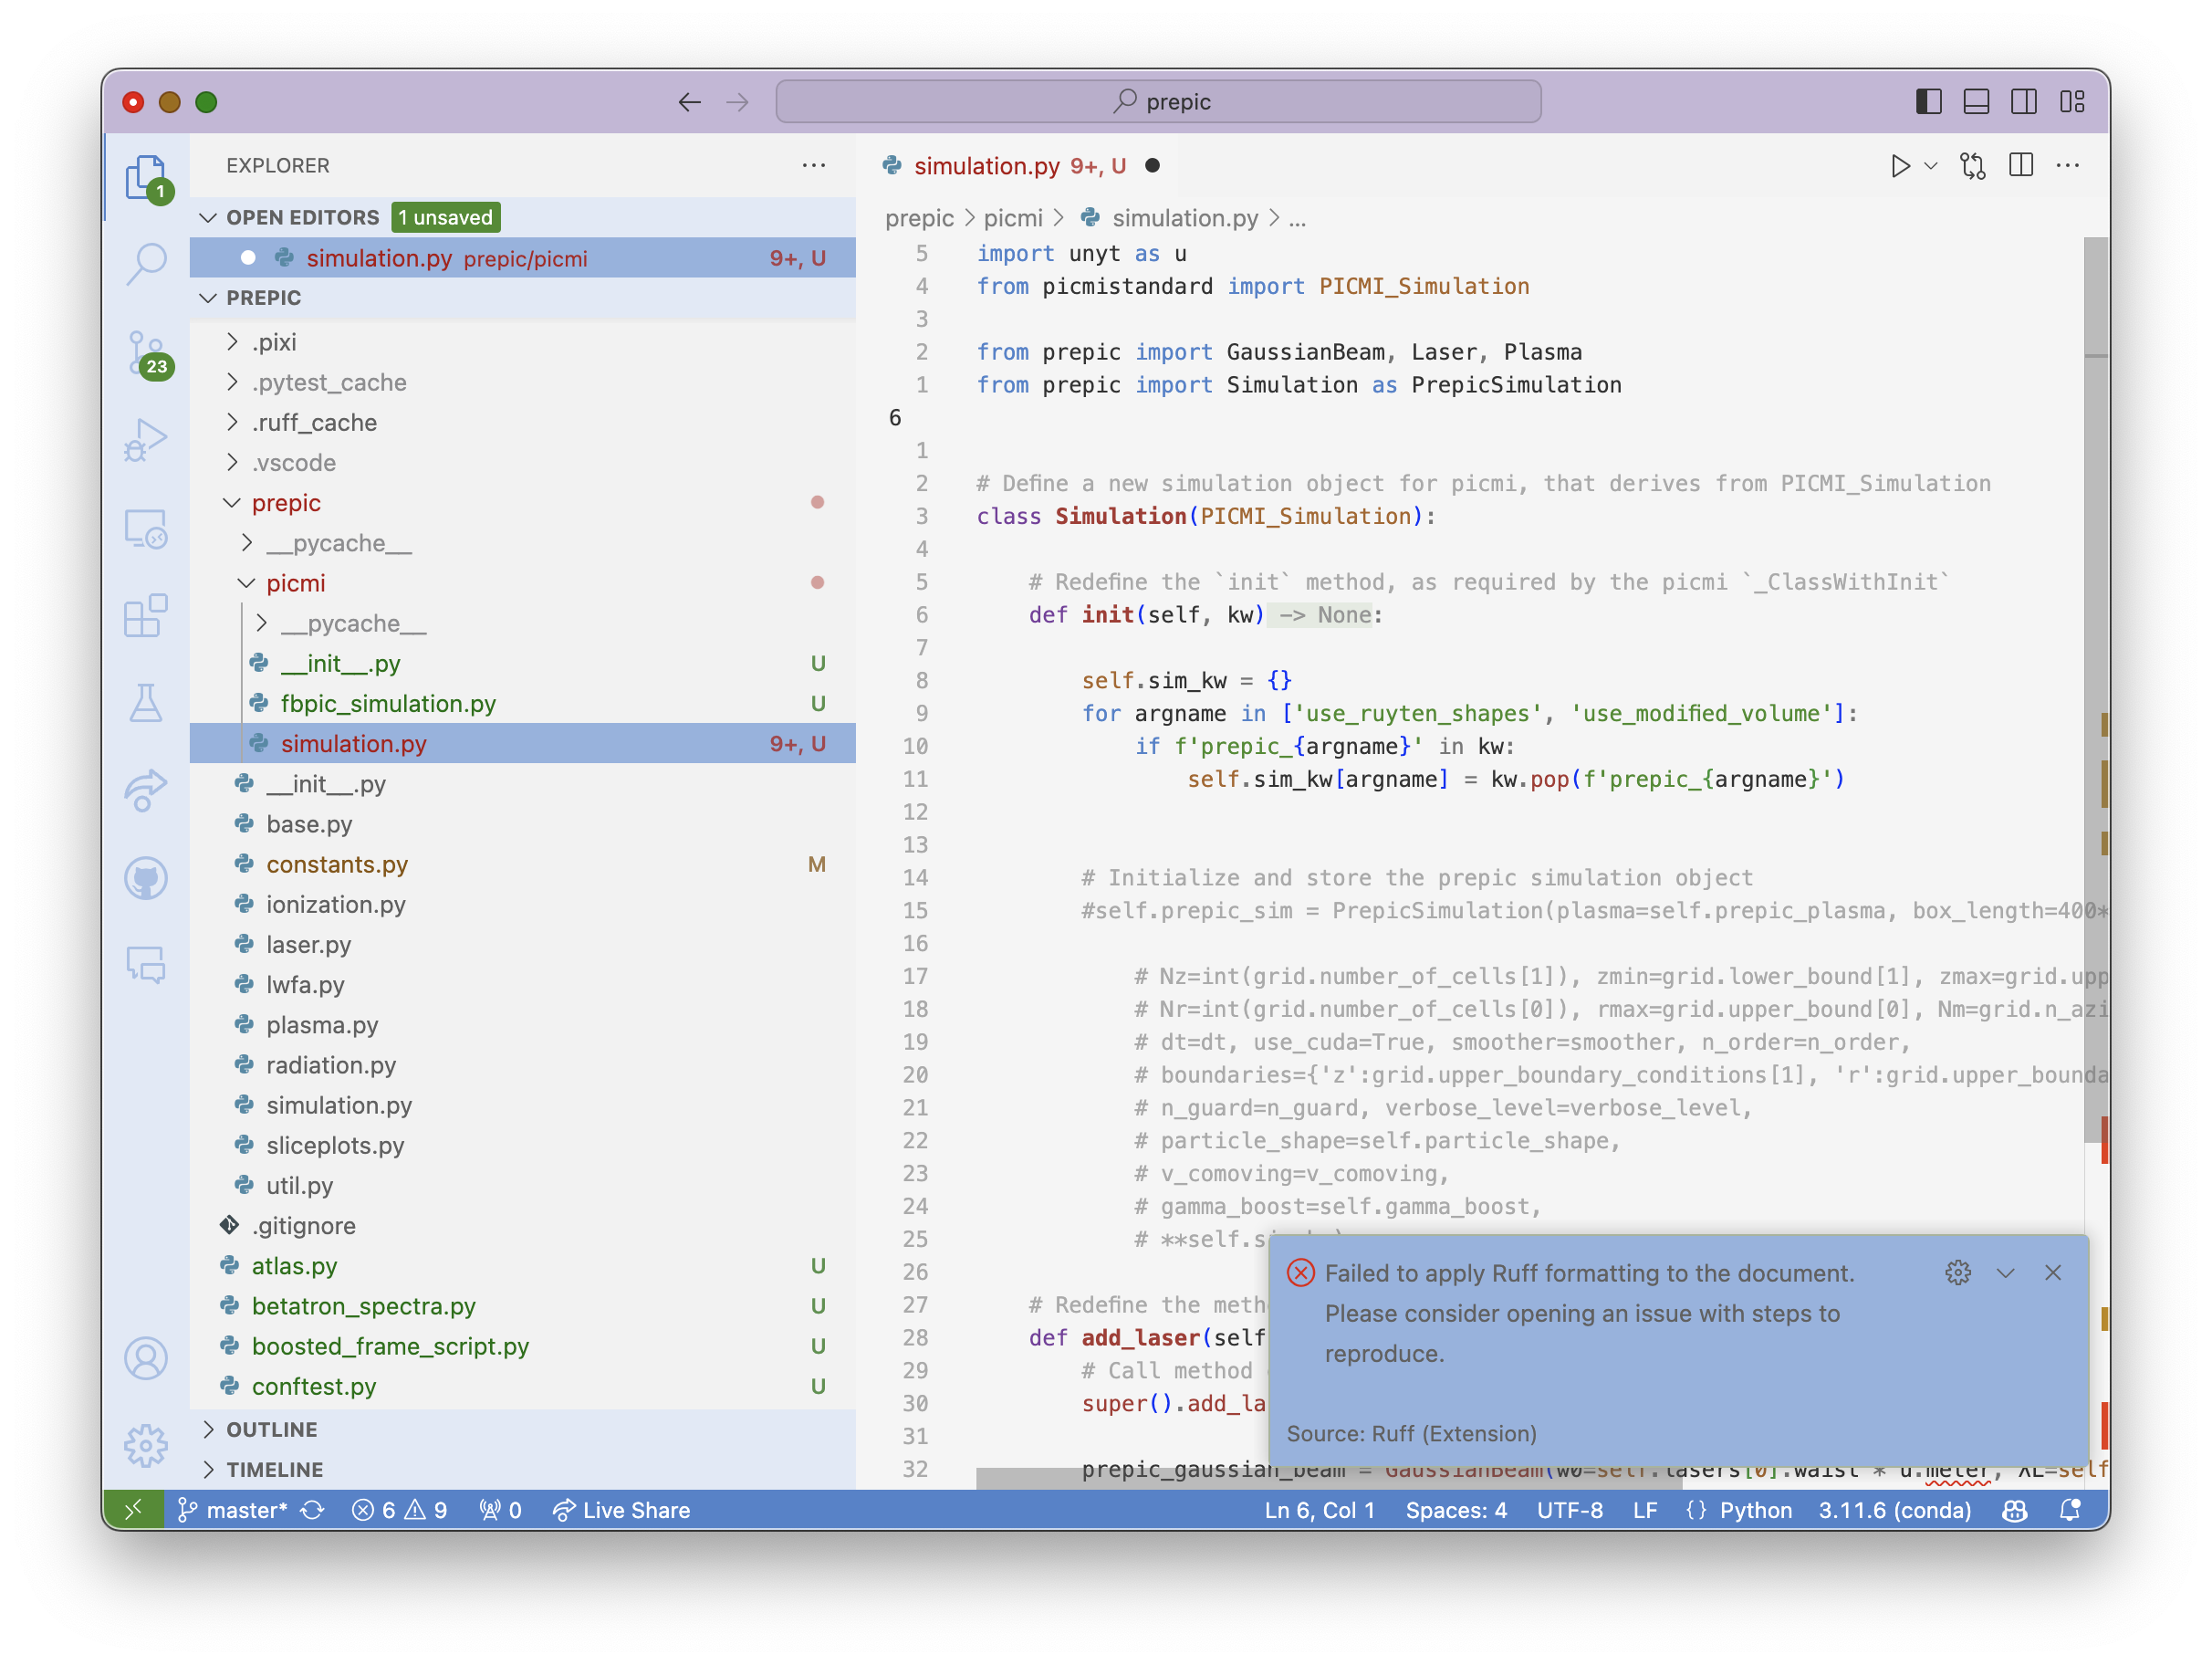Open the Testing flask view

(x=146, y=704)
